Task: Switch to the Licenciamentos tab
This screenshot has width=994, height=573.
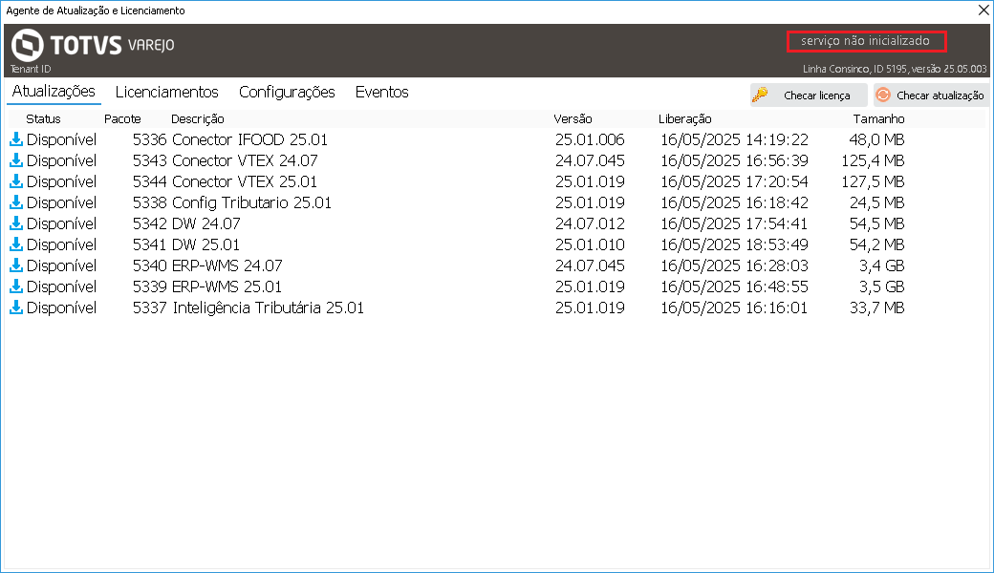Action: [x=166, y=92]
